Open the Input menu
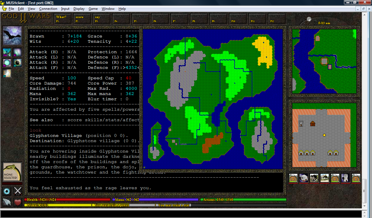The height and width of the screenshot is (218, 372). (65, 9)
